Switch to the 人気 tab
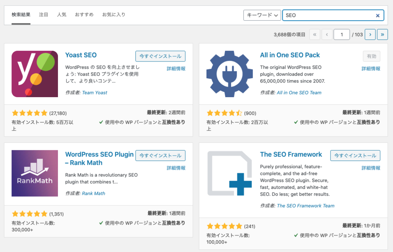The height and width of the screenshot is (252, 393). pos(62,15)
